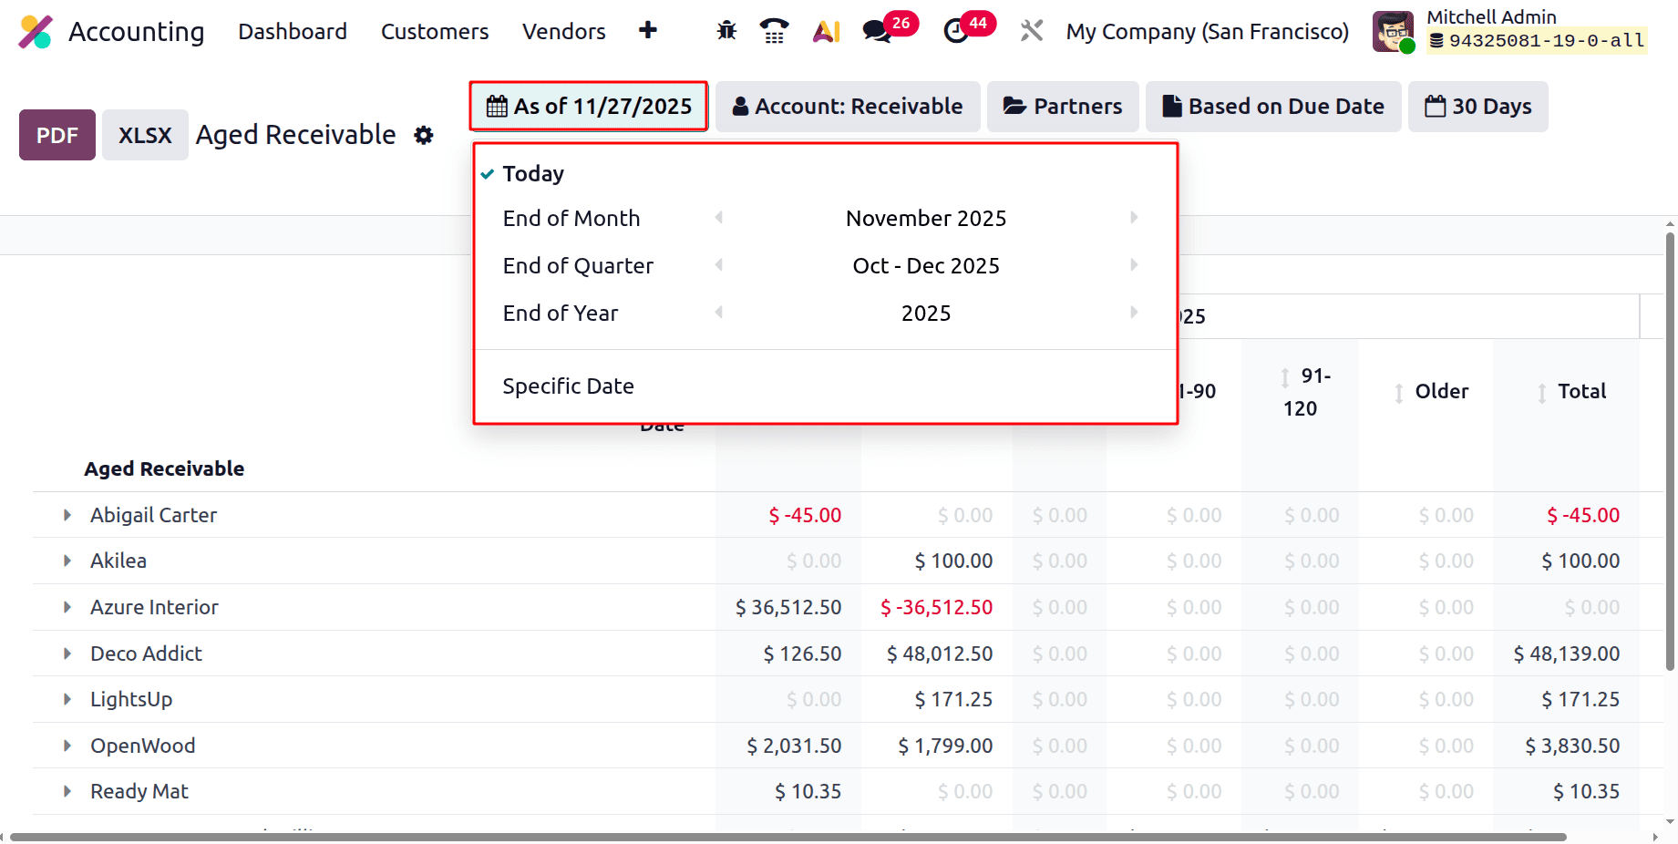
Task: Click the vertical scrollbar of the report
Action: click(1670, 451)
